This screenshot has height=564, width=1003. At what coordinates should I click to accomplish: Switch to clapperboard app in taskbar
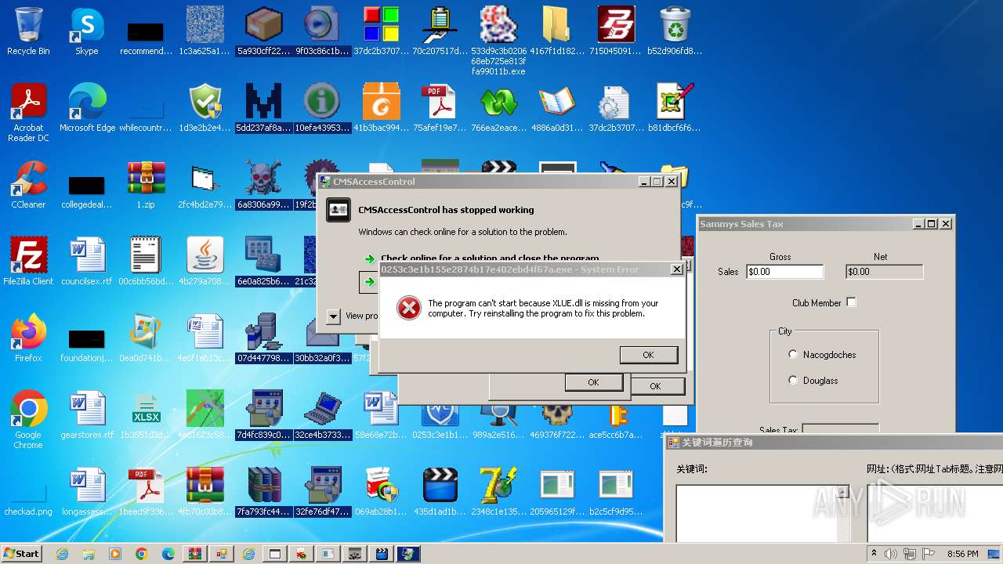(382, 554)
